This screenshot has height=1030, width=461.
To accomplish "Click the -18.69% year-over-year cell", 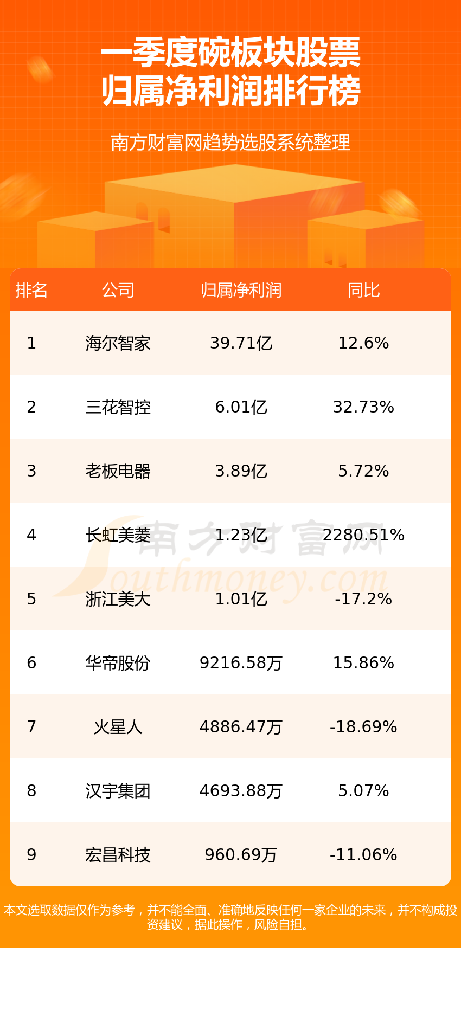I will click(x=363, y=727).
